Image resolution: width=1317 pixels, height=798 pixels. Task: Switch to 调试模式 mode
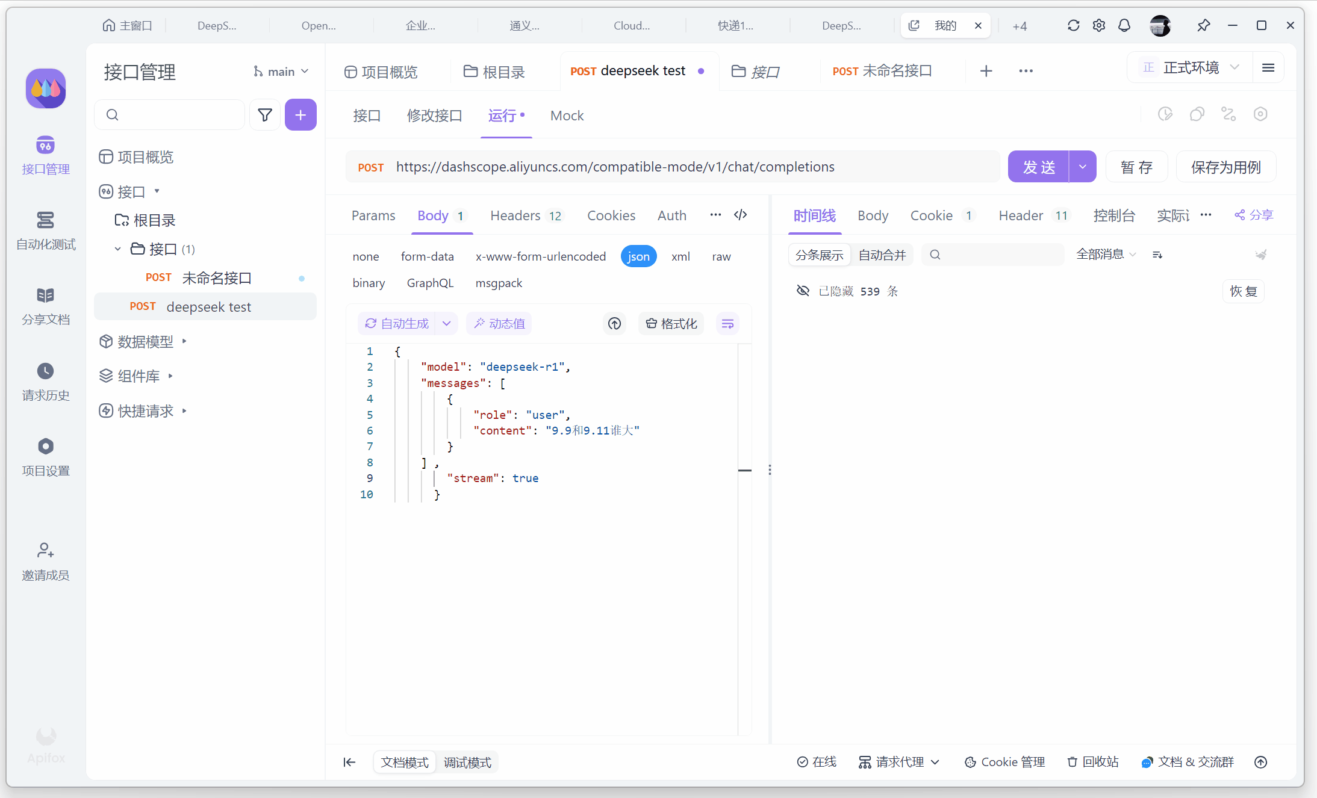point(467,762)
